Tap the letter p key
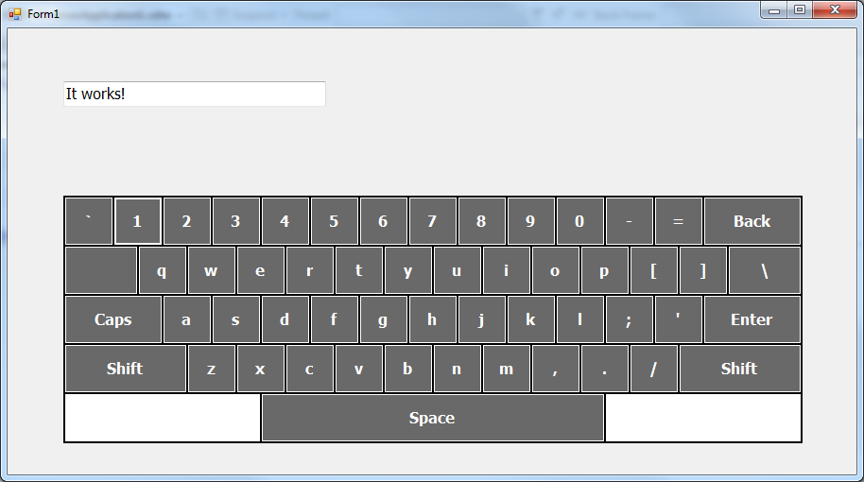Viewport: 864px width, 482px height. tap(604, 270)
